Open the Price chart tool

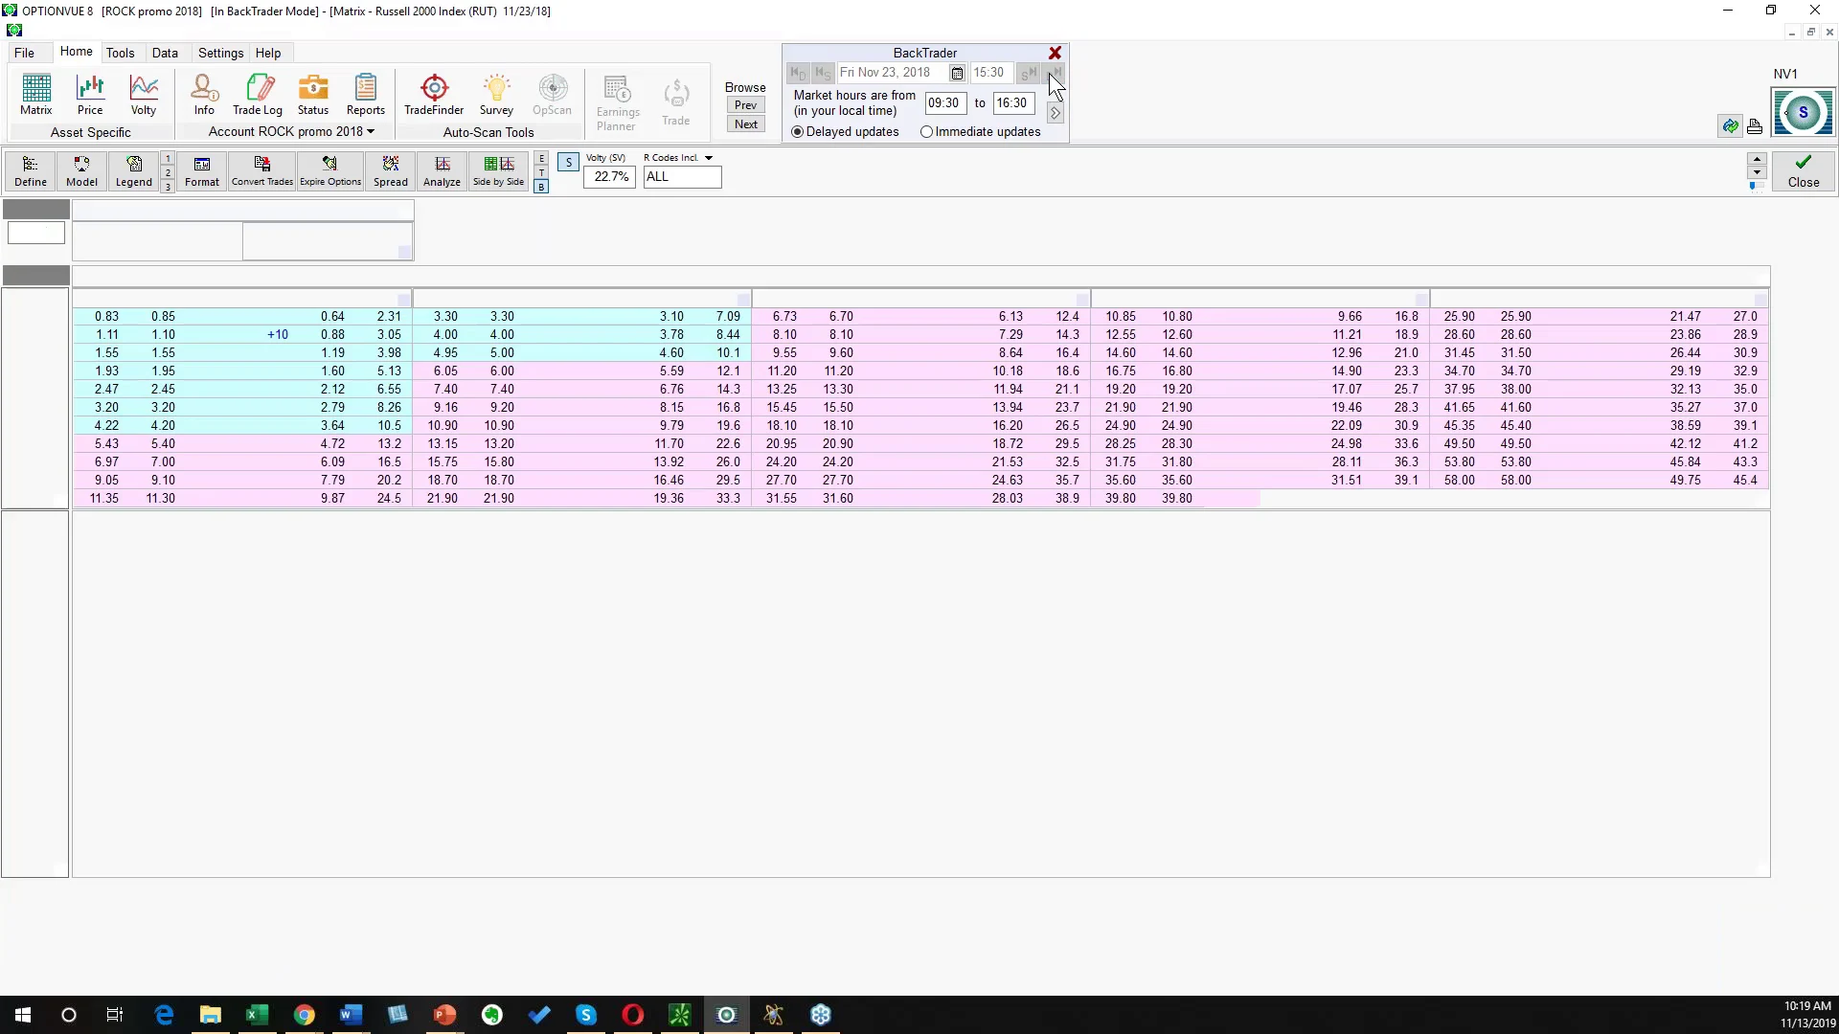point(90,95)
